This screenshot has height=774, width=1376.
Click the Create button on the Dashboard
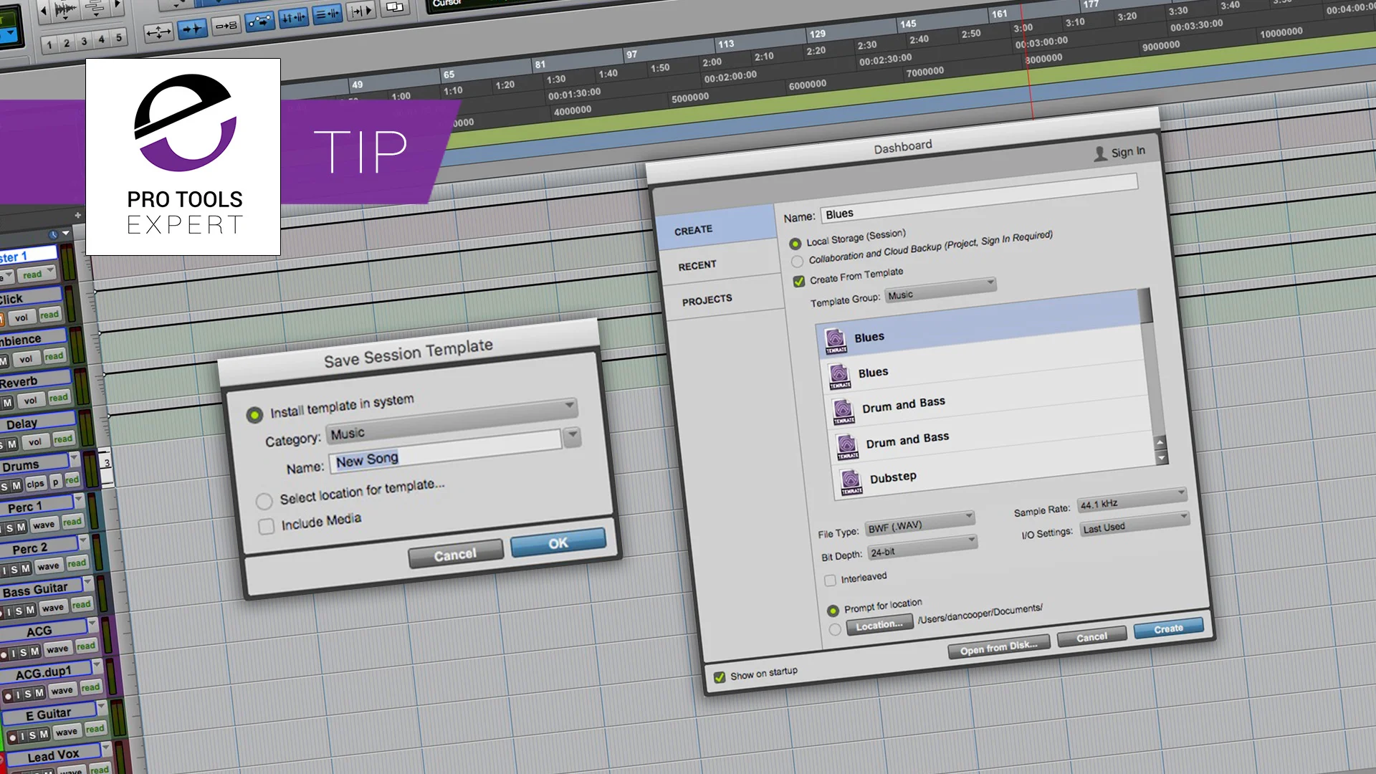[1167, 627]
